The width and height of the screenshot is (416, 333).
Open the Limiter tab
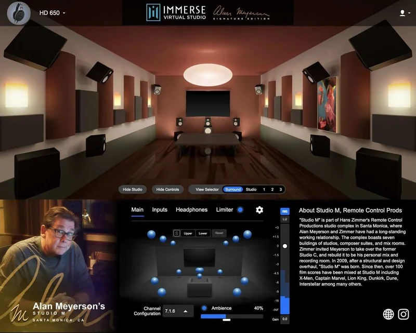(x=225, y=210)
